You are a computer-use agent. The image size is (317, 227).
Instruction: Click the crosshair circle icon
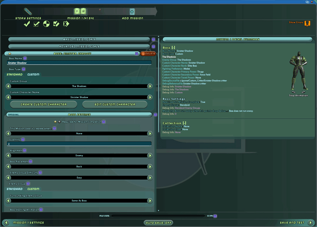(46, 24)
